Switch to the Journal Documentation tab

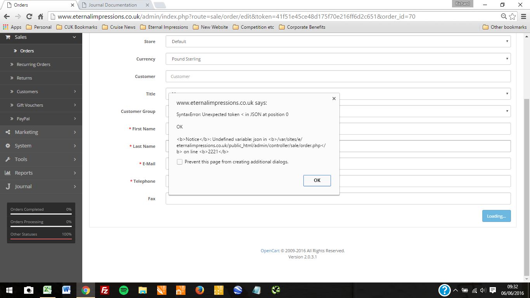click(x=113, y=5)
